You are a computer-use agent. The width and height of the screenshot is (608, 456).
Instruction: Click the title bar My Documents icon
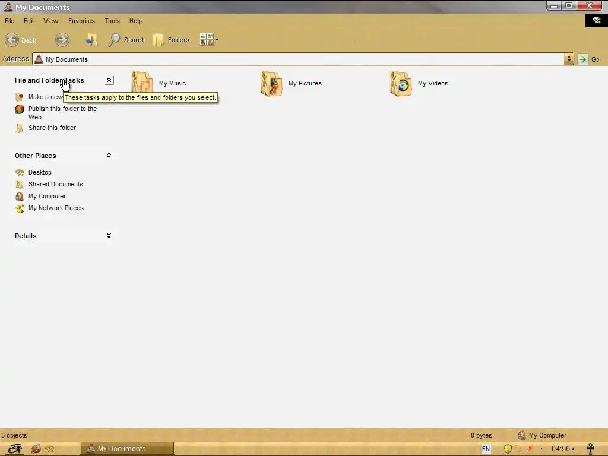pos(8,7)
